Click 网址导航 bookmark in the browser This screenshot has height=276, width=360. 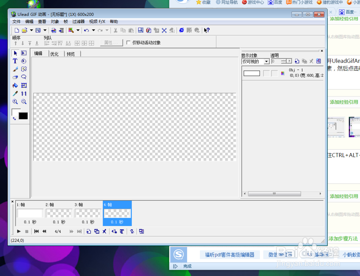227,2
